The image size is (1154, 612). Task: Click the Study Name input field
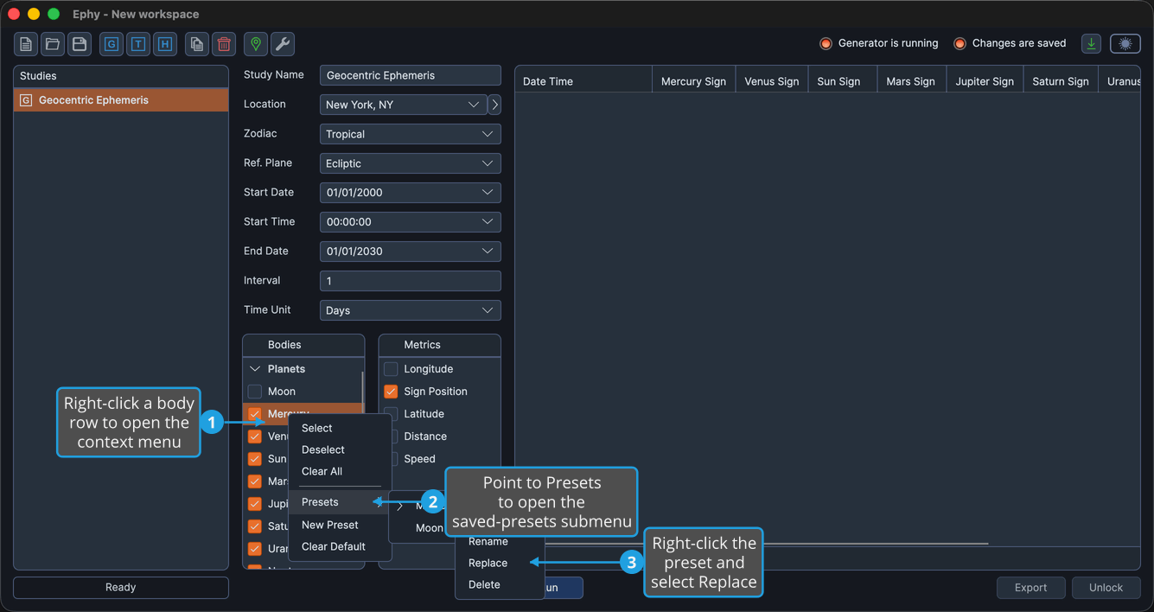(411, 75)
